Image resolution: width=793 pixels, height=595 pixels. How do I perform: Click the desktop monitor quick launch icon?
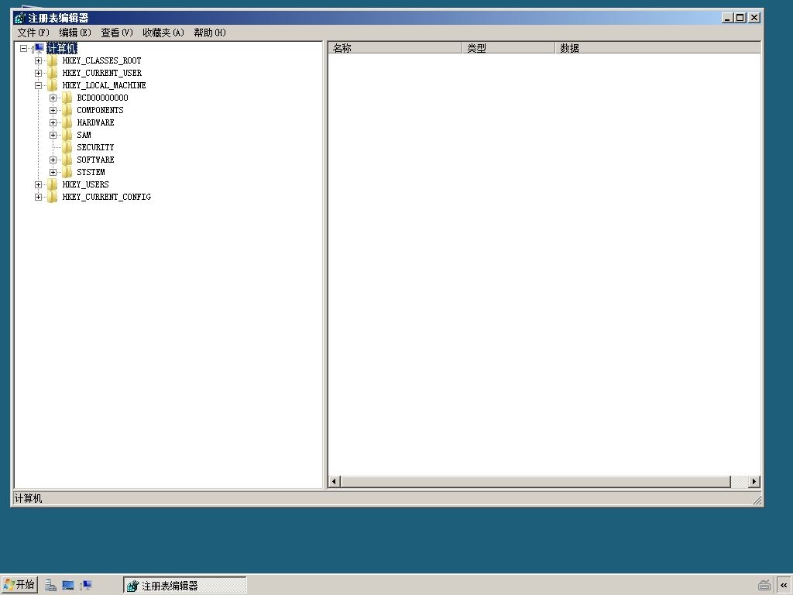tap(68, 586)
